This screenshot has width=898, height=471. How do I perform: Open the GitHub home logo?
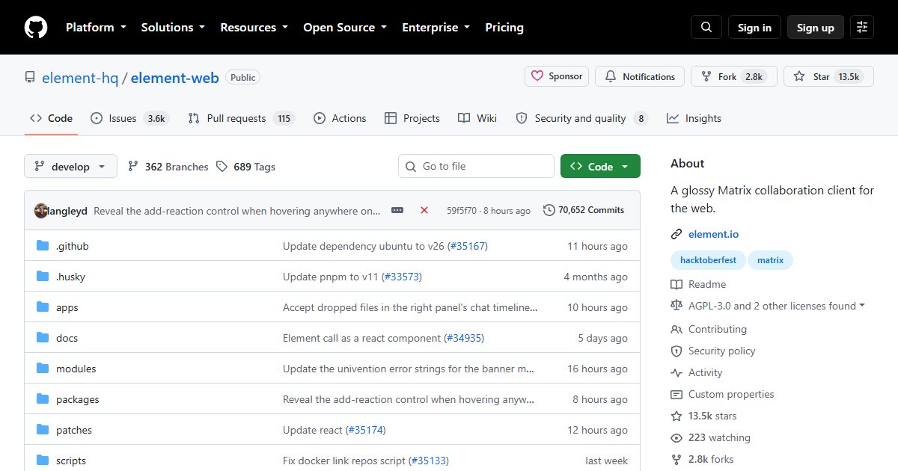click(36, 28)
